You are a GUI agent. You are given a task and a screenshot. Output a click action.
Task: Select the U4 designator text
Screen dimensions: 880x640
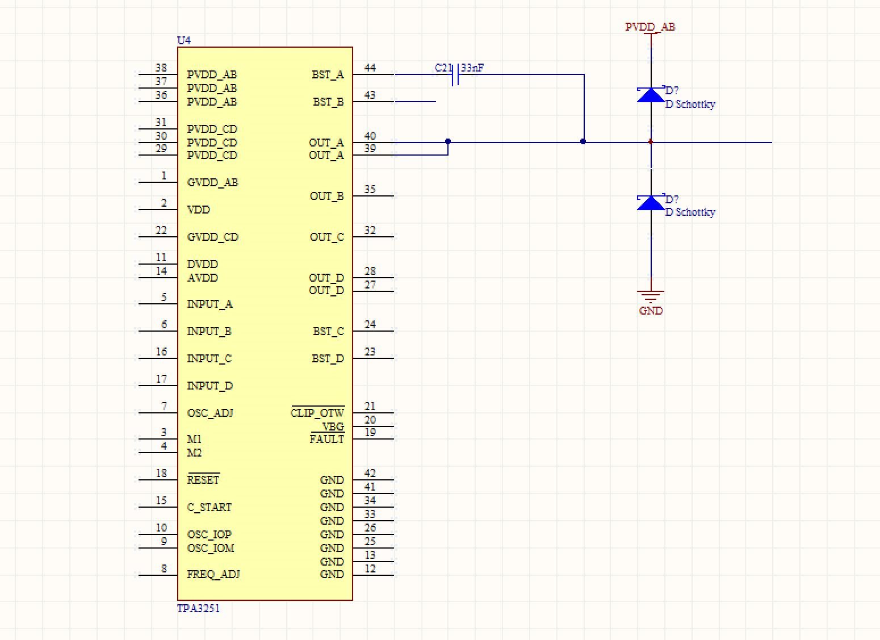pyautogui.click(x=184, y=40)
